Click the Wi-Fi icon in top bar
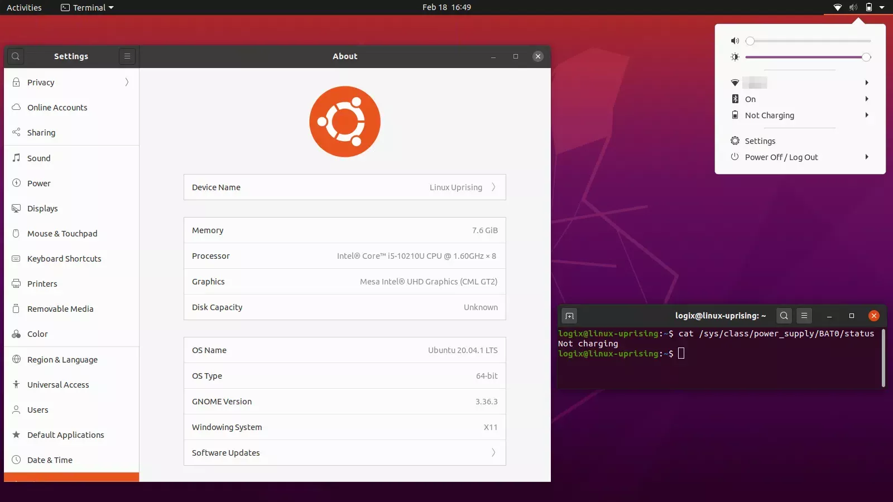Screen dimensions: 893x502 (838, 7)
